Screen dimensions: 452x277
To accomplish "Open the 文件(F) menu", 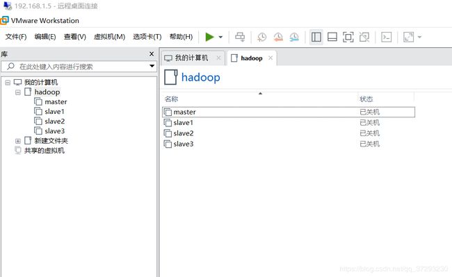I will (16, 37).
